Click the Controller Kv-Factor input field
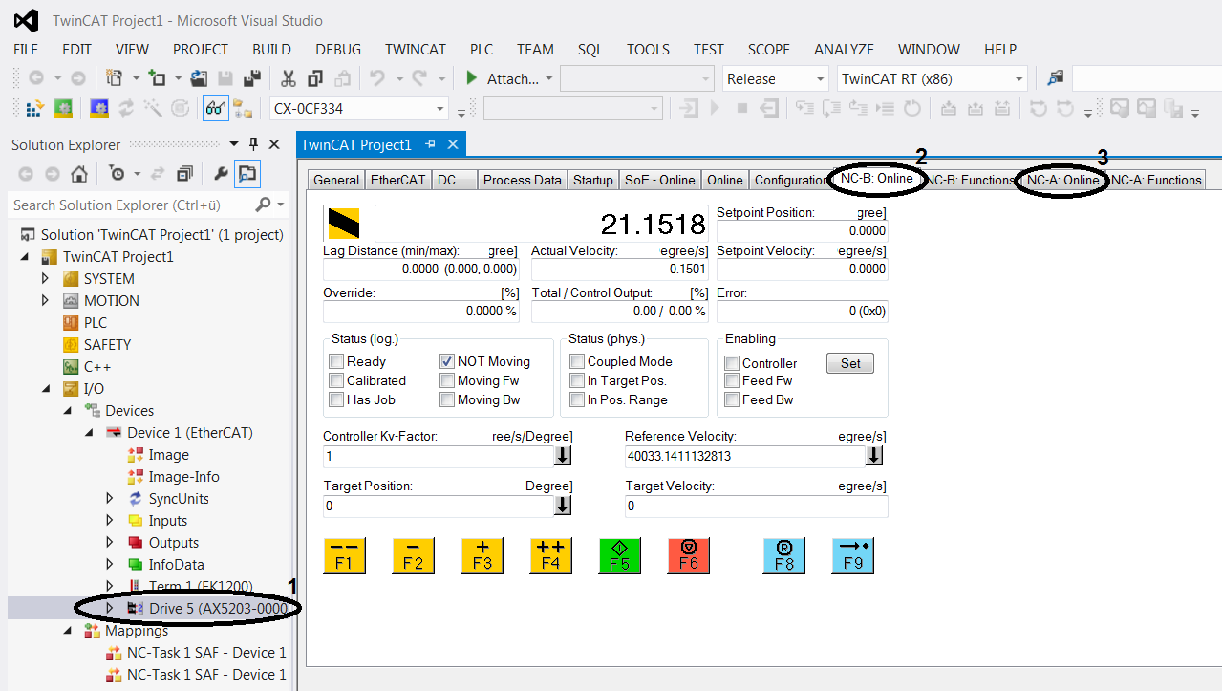The image size is (1222, 691). [438, 456]
